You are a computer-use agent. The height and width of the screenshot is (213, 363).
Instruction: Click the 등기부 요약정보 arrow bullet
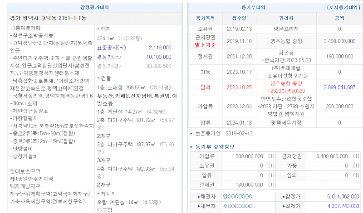pos(192,146)
